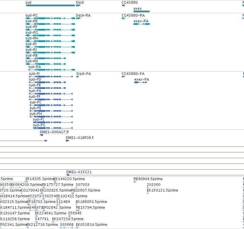Select EST RE03607.5prime
This screenshot has height=229, width=244.
pos(73,193)
